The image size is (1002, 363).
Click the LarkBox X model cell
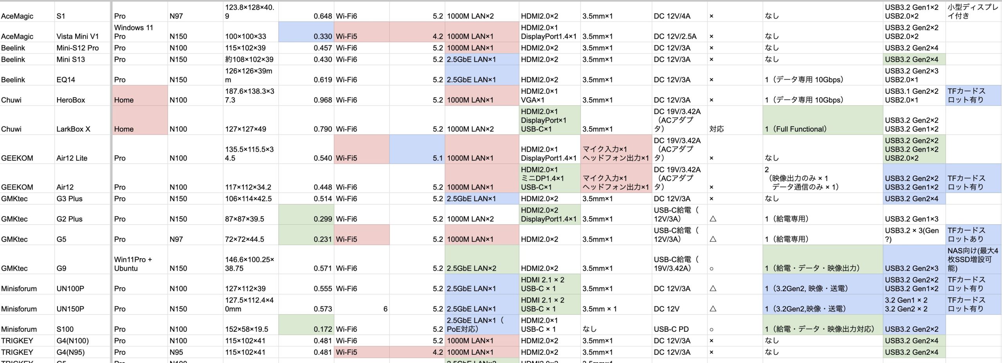(x=73, y=129)
